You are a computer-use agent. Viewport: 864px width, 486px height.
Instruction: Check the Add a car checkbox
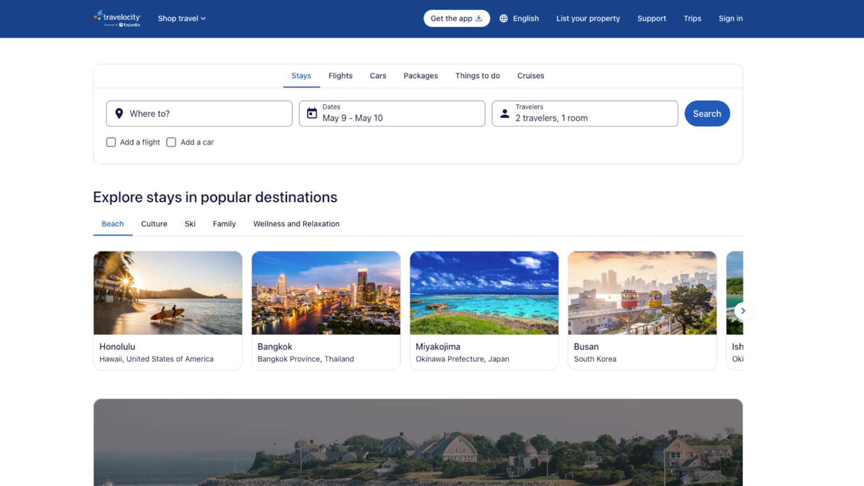(x=171, y=142)
